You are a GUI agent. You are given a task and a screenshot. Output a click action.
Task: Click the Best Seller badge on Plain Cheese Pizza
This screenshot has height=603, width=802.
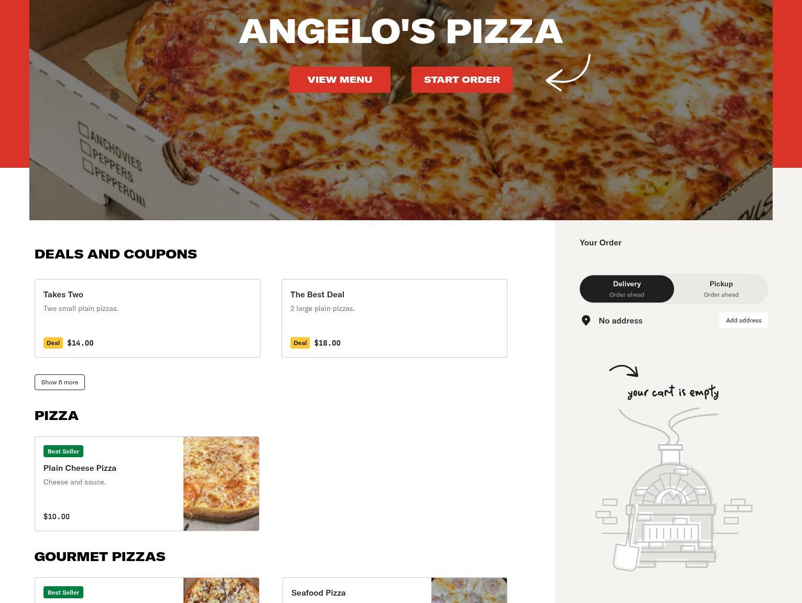(x=63, y=451)
